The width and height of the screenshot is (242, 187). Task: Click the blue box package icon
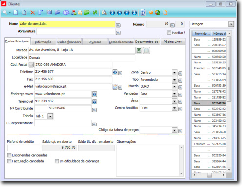[66, 12]
